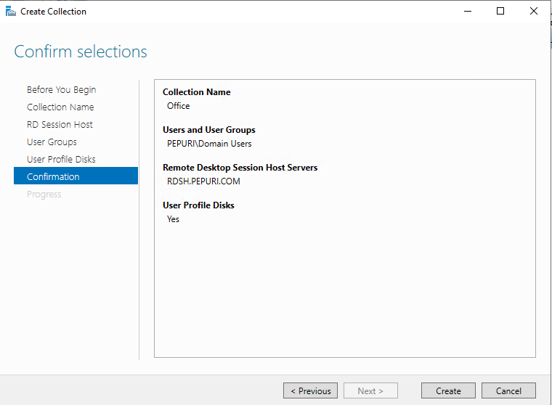Click the PEPURI\Domain Users entry
The image size is (552, 405).
pos(209,144)
